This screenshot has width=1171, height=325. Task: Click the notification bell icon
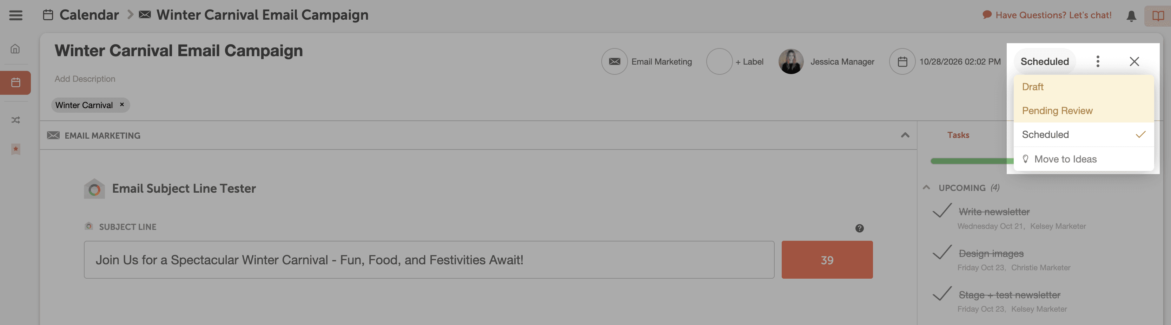click(x=1131, y=16)
